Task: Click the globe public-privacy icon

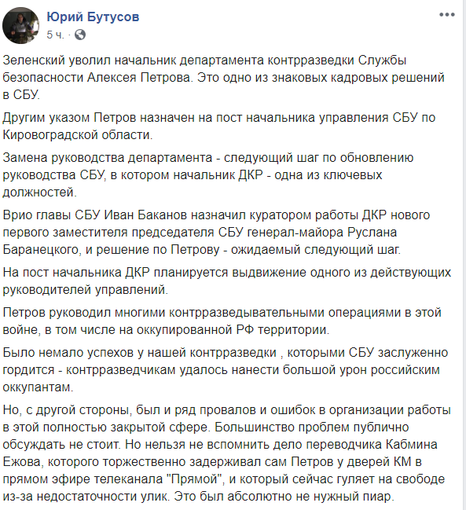Action: pos(80,35)
